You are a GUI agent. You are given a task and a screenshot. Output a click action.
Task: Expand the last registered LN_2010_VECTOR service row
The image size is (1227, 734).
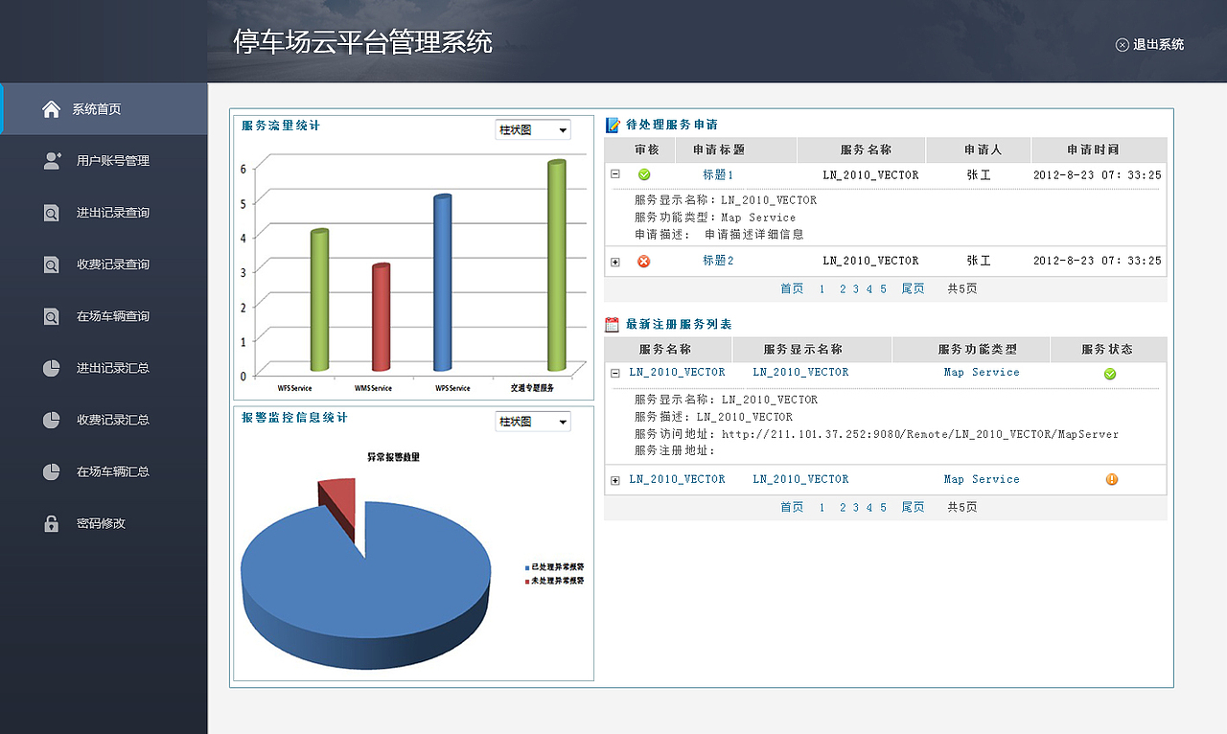point(615,480)
